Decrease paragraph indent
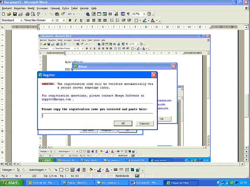The width and height of the screenshot is (250, 187). 123,21
